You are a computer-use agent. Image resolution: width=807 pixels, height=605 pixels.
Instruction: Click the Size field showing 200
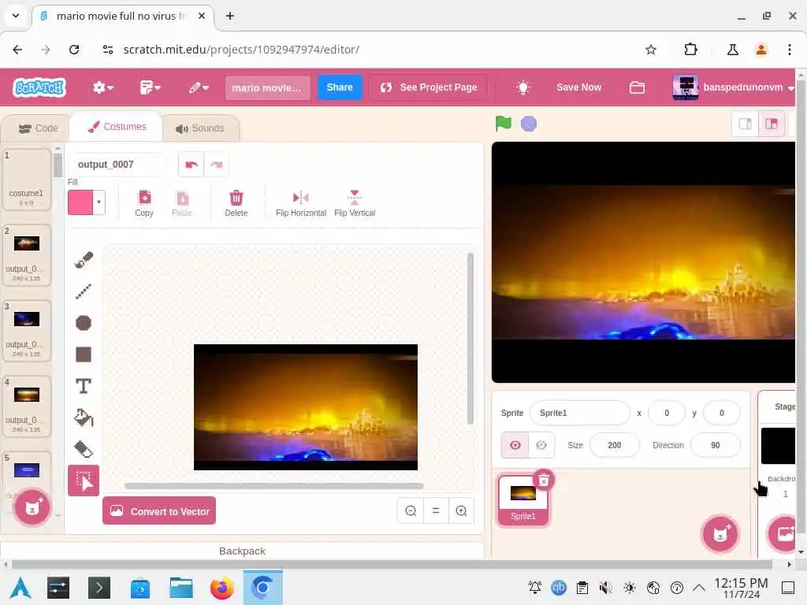(x=615, y=445)
